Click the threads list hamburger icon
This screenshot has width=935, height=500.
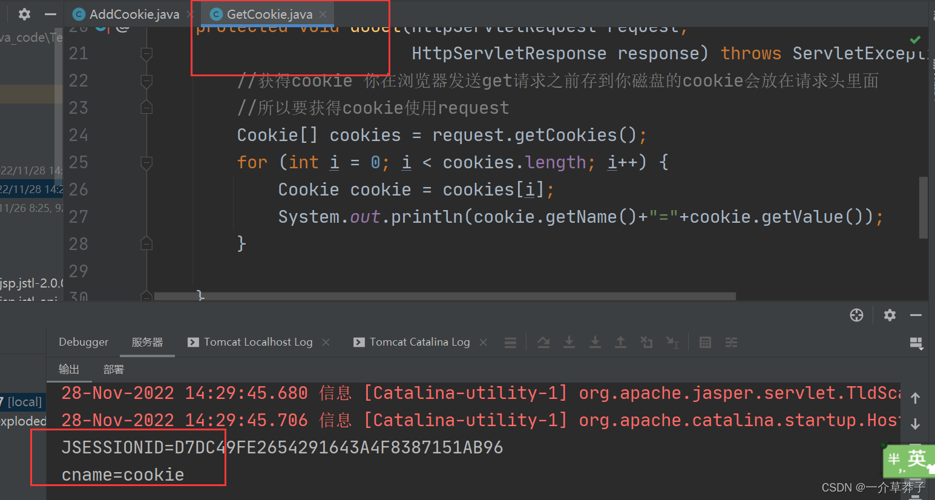(510, 343)
